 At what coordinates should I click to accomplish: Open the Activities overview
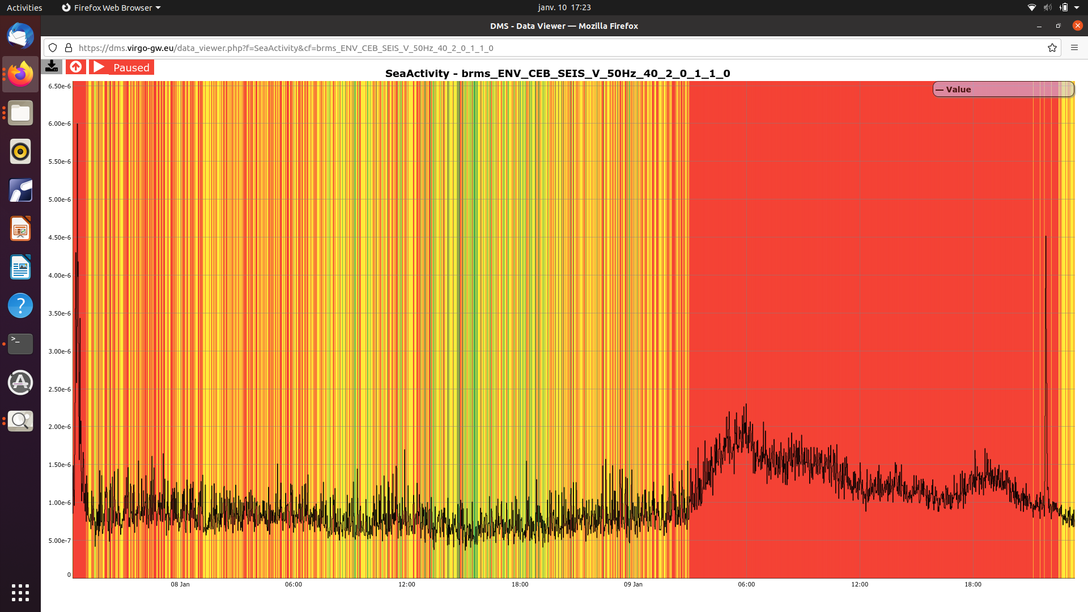[x=24, y=7]
